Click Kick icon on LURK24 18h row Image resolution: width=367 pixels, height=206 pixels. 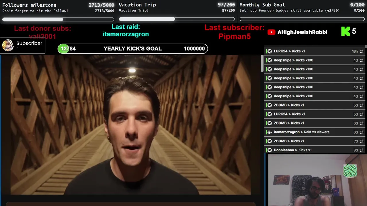[x=270, y=51]
